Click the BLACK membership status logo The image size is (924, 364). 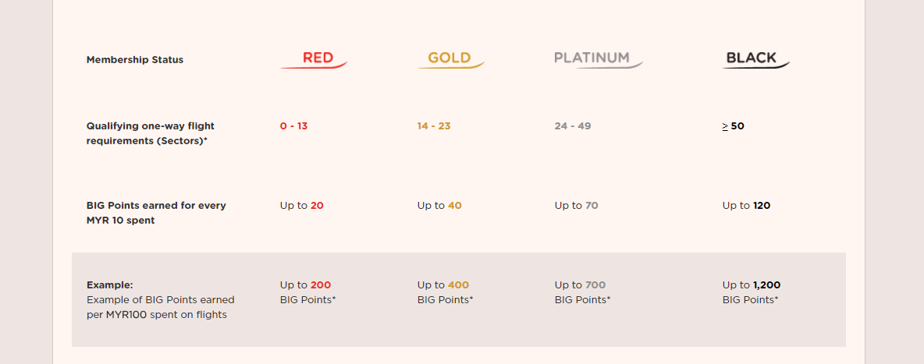[756, 59]
